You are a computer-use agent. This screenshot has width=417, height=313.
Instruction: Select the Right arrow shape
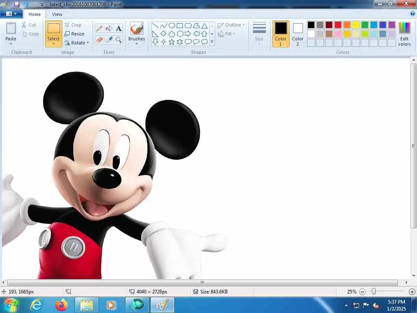pos(188,34)
